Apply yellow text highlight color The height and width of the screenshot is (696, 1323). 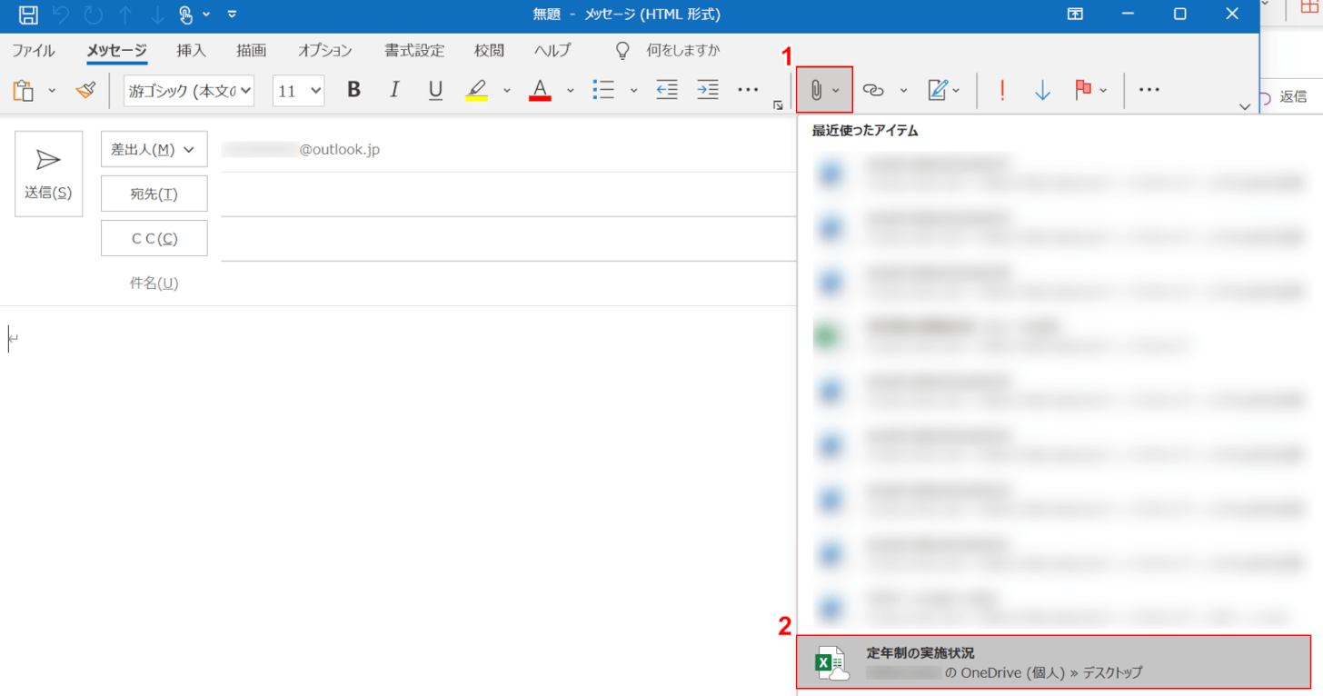[x=477, y=90]
